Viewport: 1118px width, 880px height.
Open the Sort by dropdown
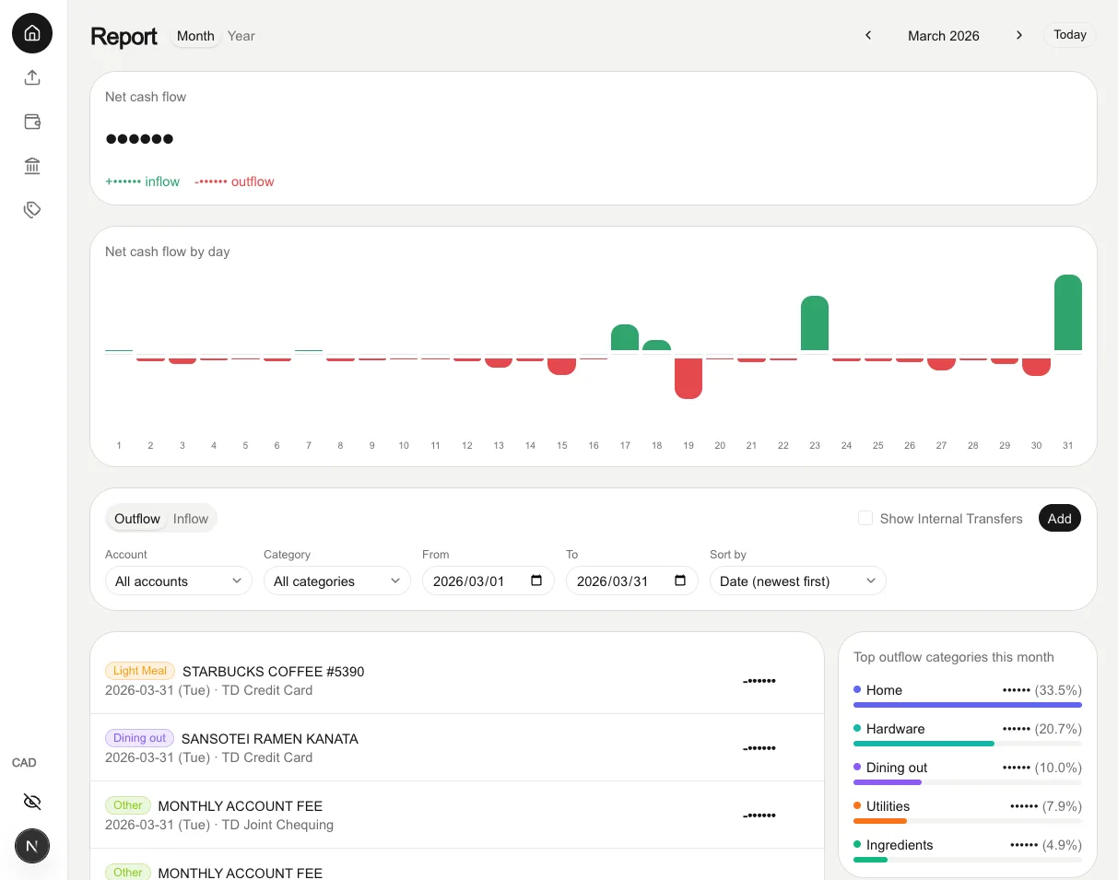[798, 581]
